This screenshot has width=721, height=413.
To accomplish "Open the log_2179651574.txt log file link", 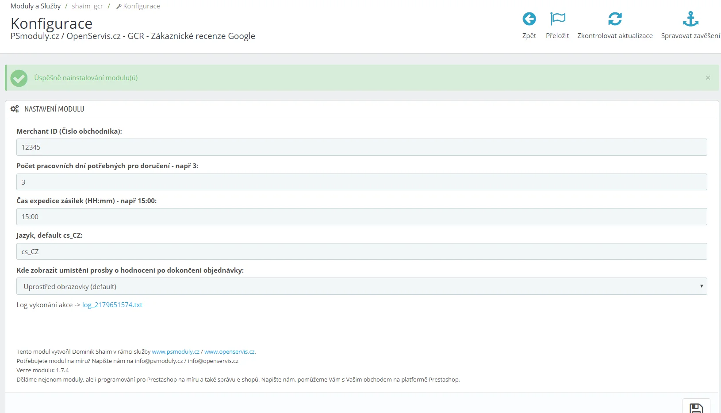I will [112, 305].
